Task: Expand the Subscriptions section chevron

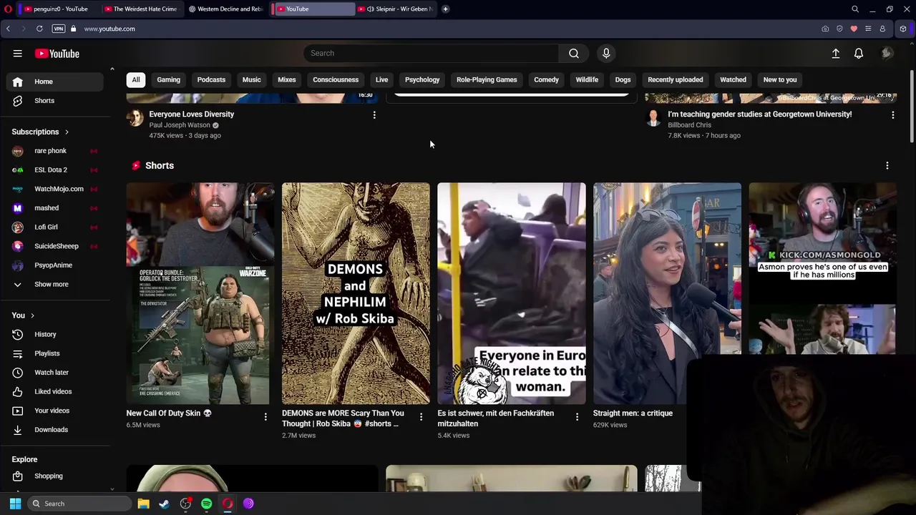Action: [x=67, y=132]
